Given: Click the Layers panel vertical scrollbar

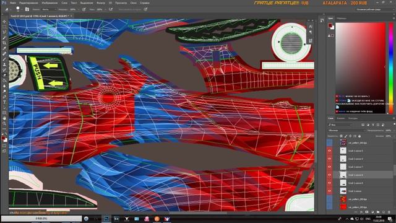Looking at the screenshot, I should pyautogui.click(x=395, y=170).
